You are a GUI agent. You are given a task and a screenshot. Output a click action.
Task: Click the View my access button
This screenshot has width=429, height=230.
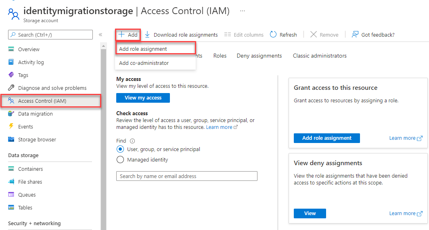tap(143, 98)
